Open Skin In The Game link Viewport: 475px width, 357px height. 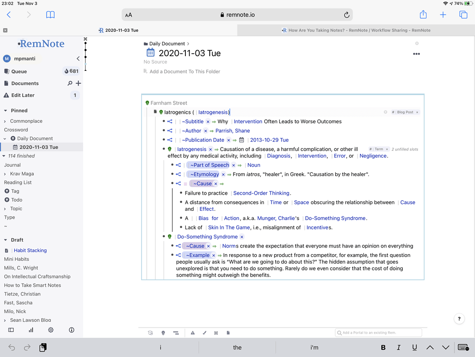(229, 228)
